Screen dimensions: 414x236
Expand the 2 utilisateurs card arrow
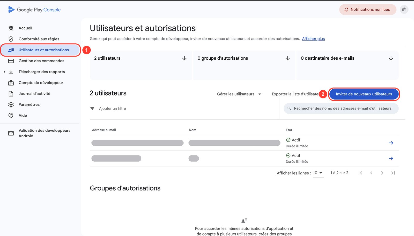click(184, 58)
